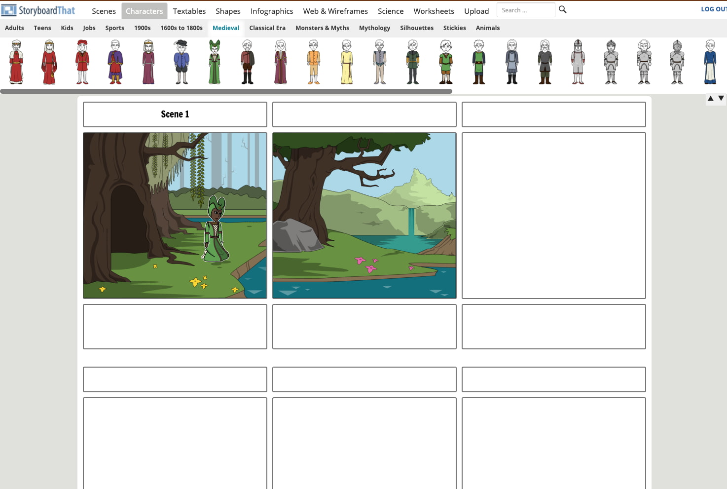Click the LOG OUT link

point(713,9)
